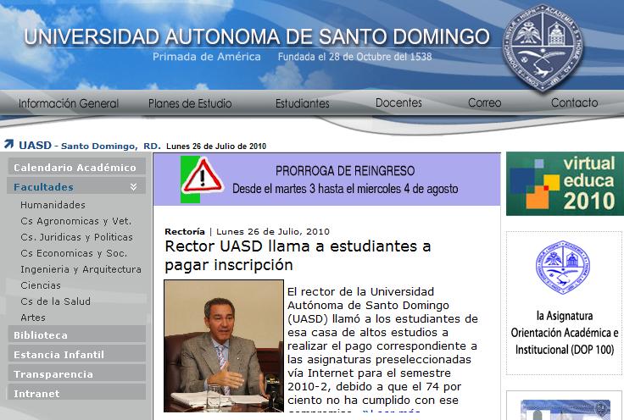Click the small UASD seal above Asignatura

[563, 268]
